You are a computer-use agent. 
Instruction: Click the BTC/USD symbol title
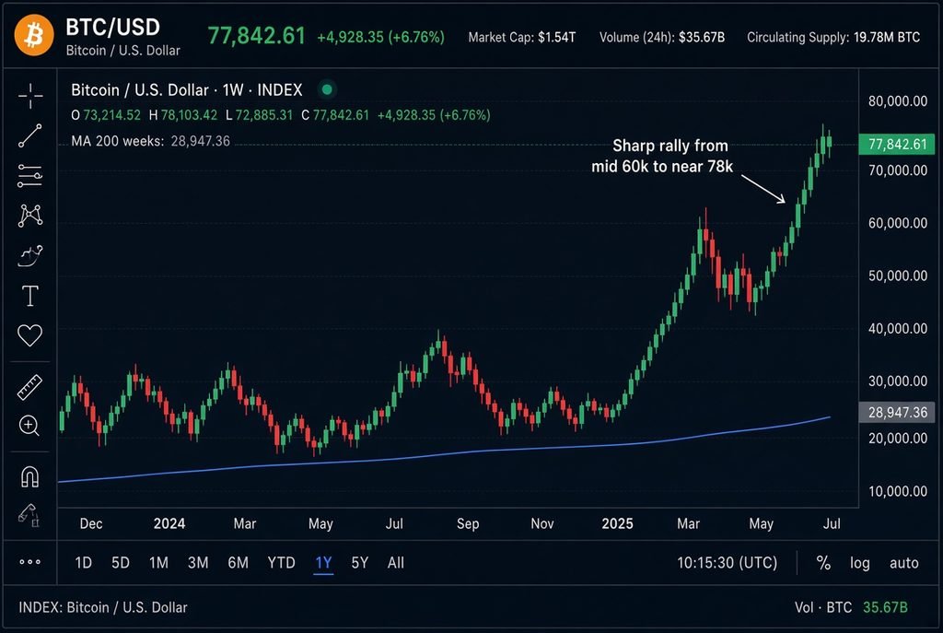point(113,27)
